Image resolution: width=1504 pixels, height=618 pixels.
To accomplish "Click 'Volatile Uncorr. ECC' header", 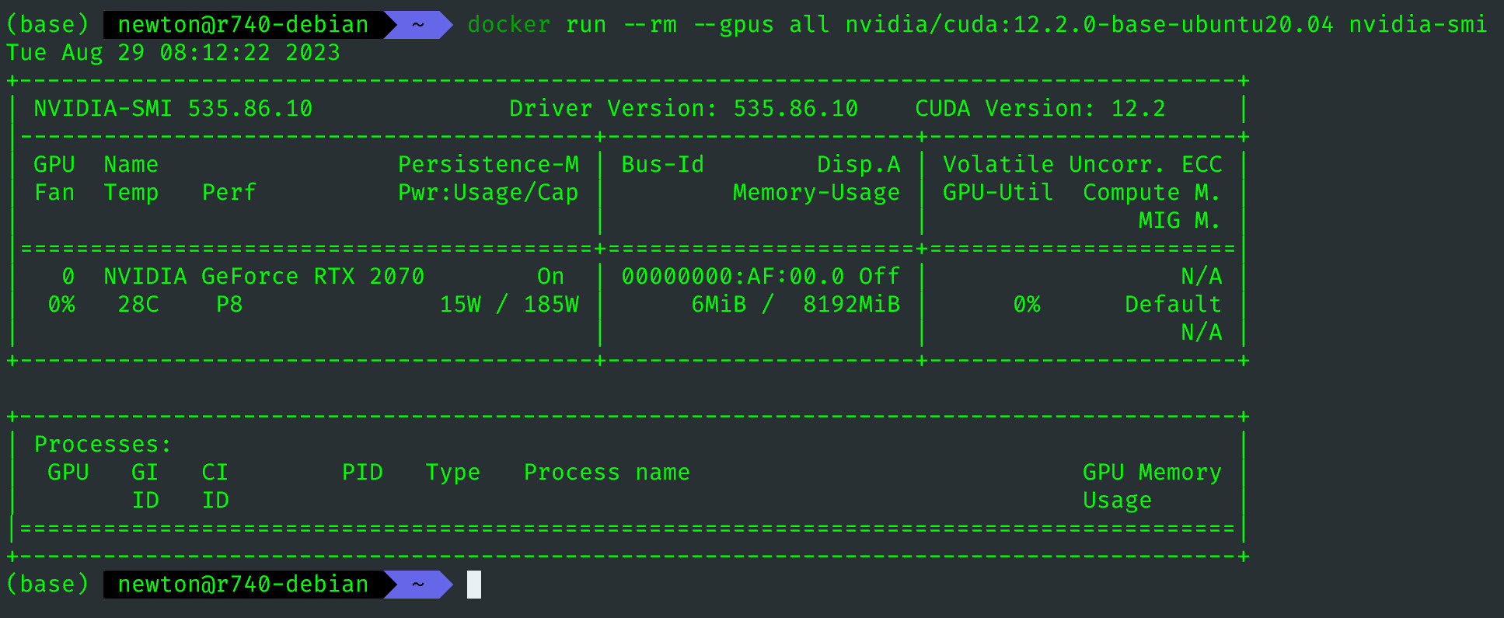I will (1083, 165).
